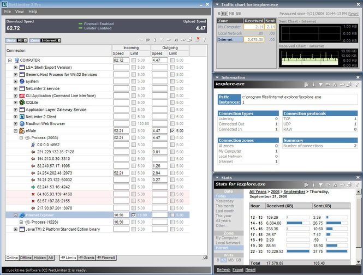Switch to the Firewall tab
This screenshot has height=275, width=363.
coord(106,258)
